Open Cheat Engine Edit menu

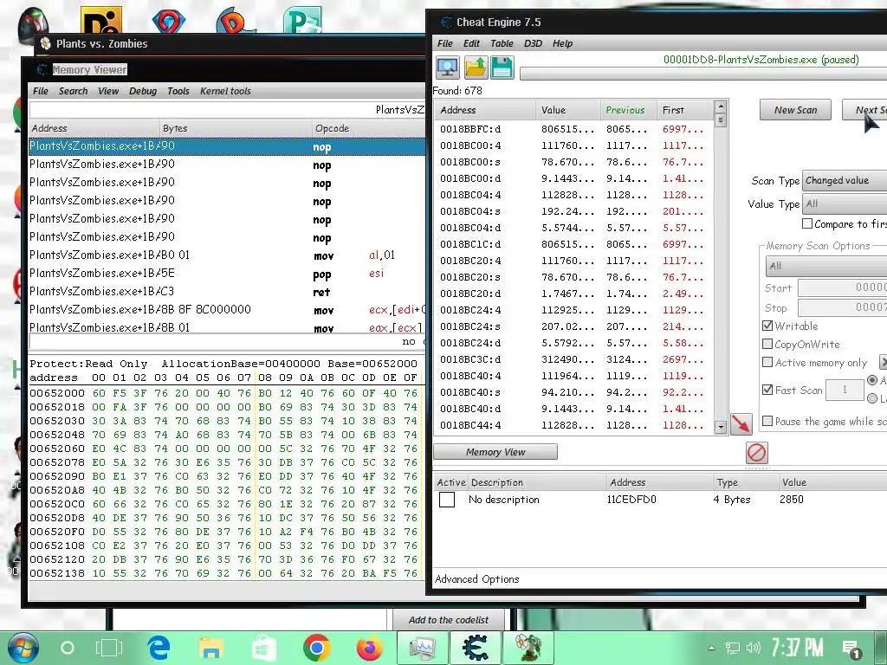[471, 43]
